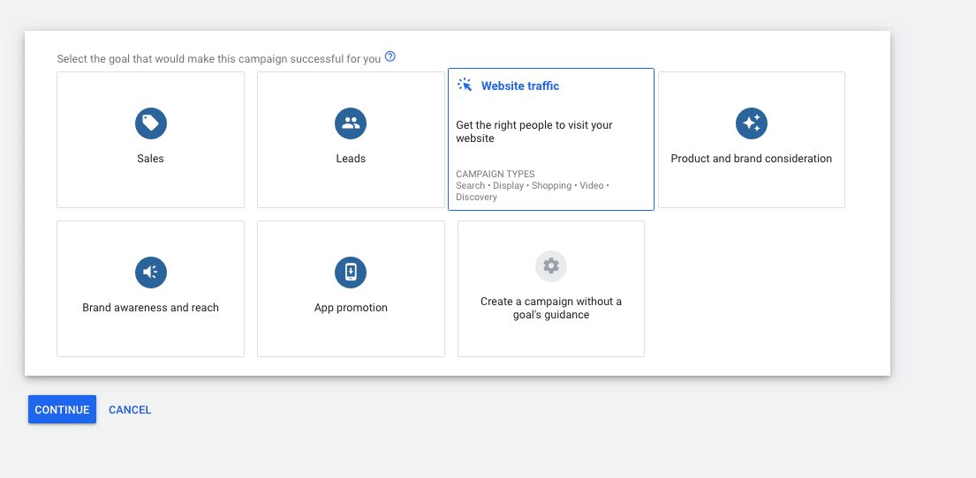976x478 pixels.
Task: Click the Sales price tag icon
Action: [151, 123]
